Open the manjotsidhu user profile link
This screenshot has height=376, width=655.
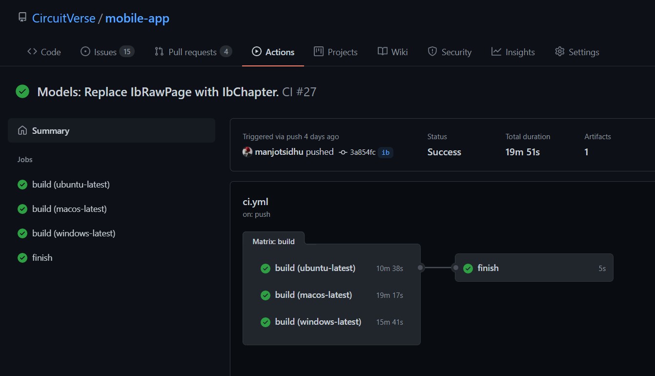(279, 152)
